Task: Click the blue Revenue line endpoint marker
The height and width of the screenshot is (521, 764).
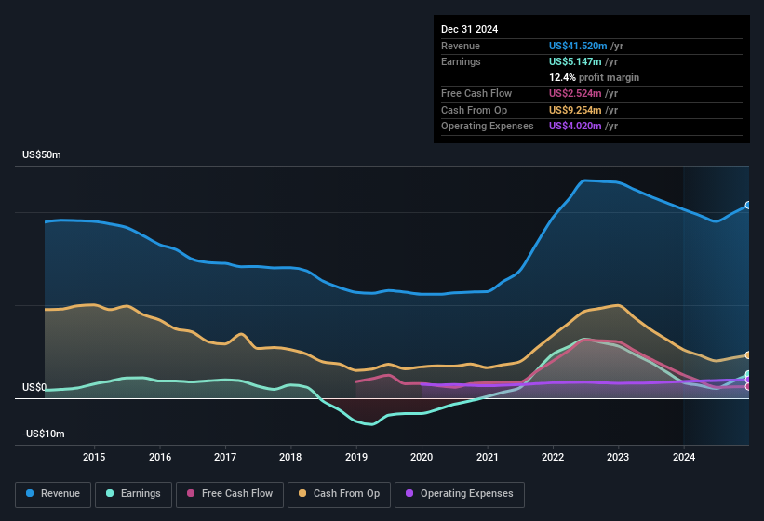Action: click(748, 205)
